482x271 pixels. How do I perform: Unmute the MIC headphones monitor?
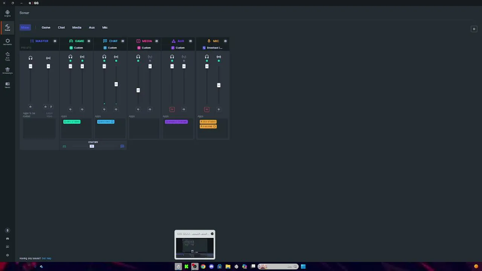[207, 110]
